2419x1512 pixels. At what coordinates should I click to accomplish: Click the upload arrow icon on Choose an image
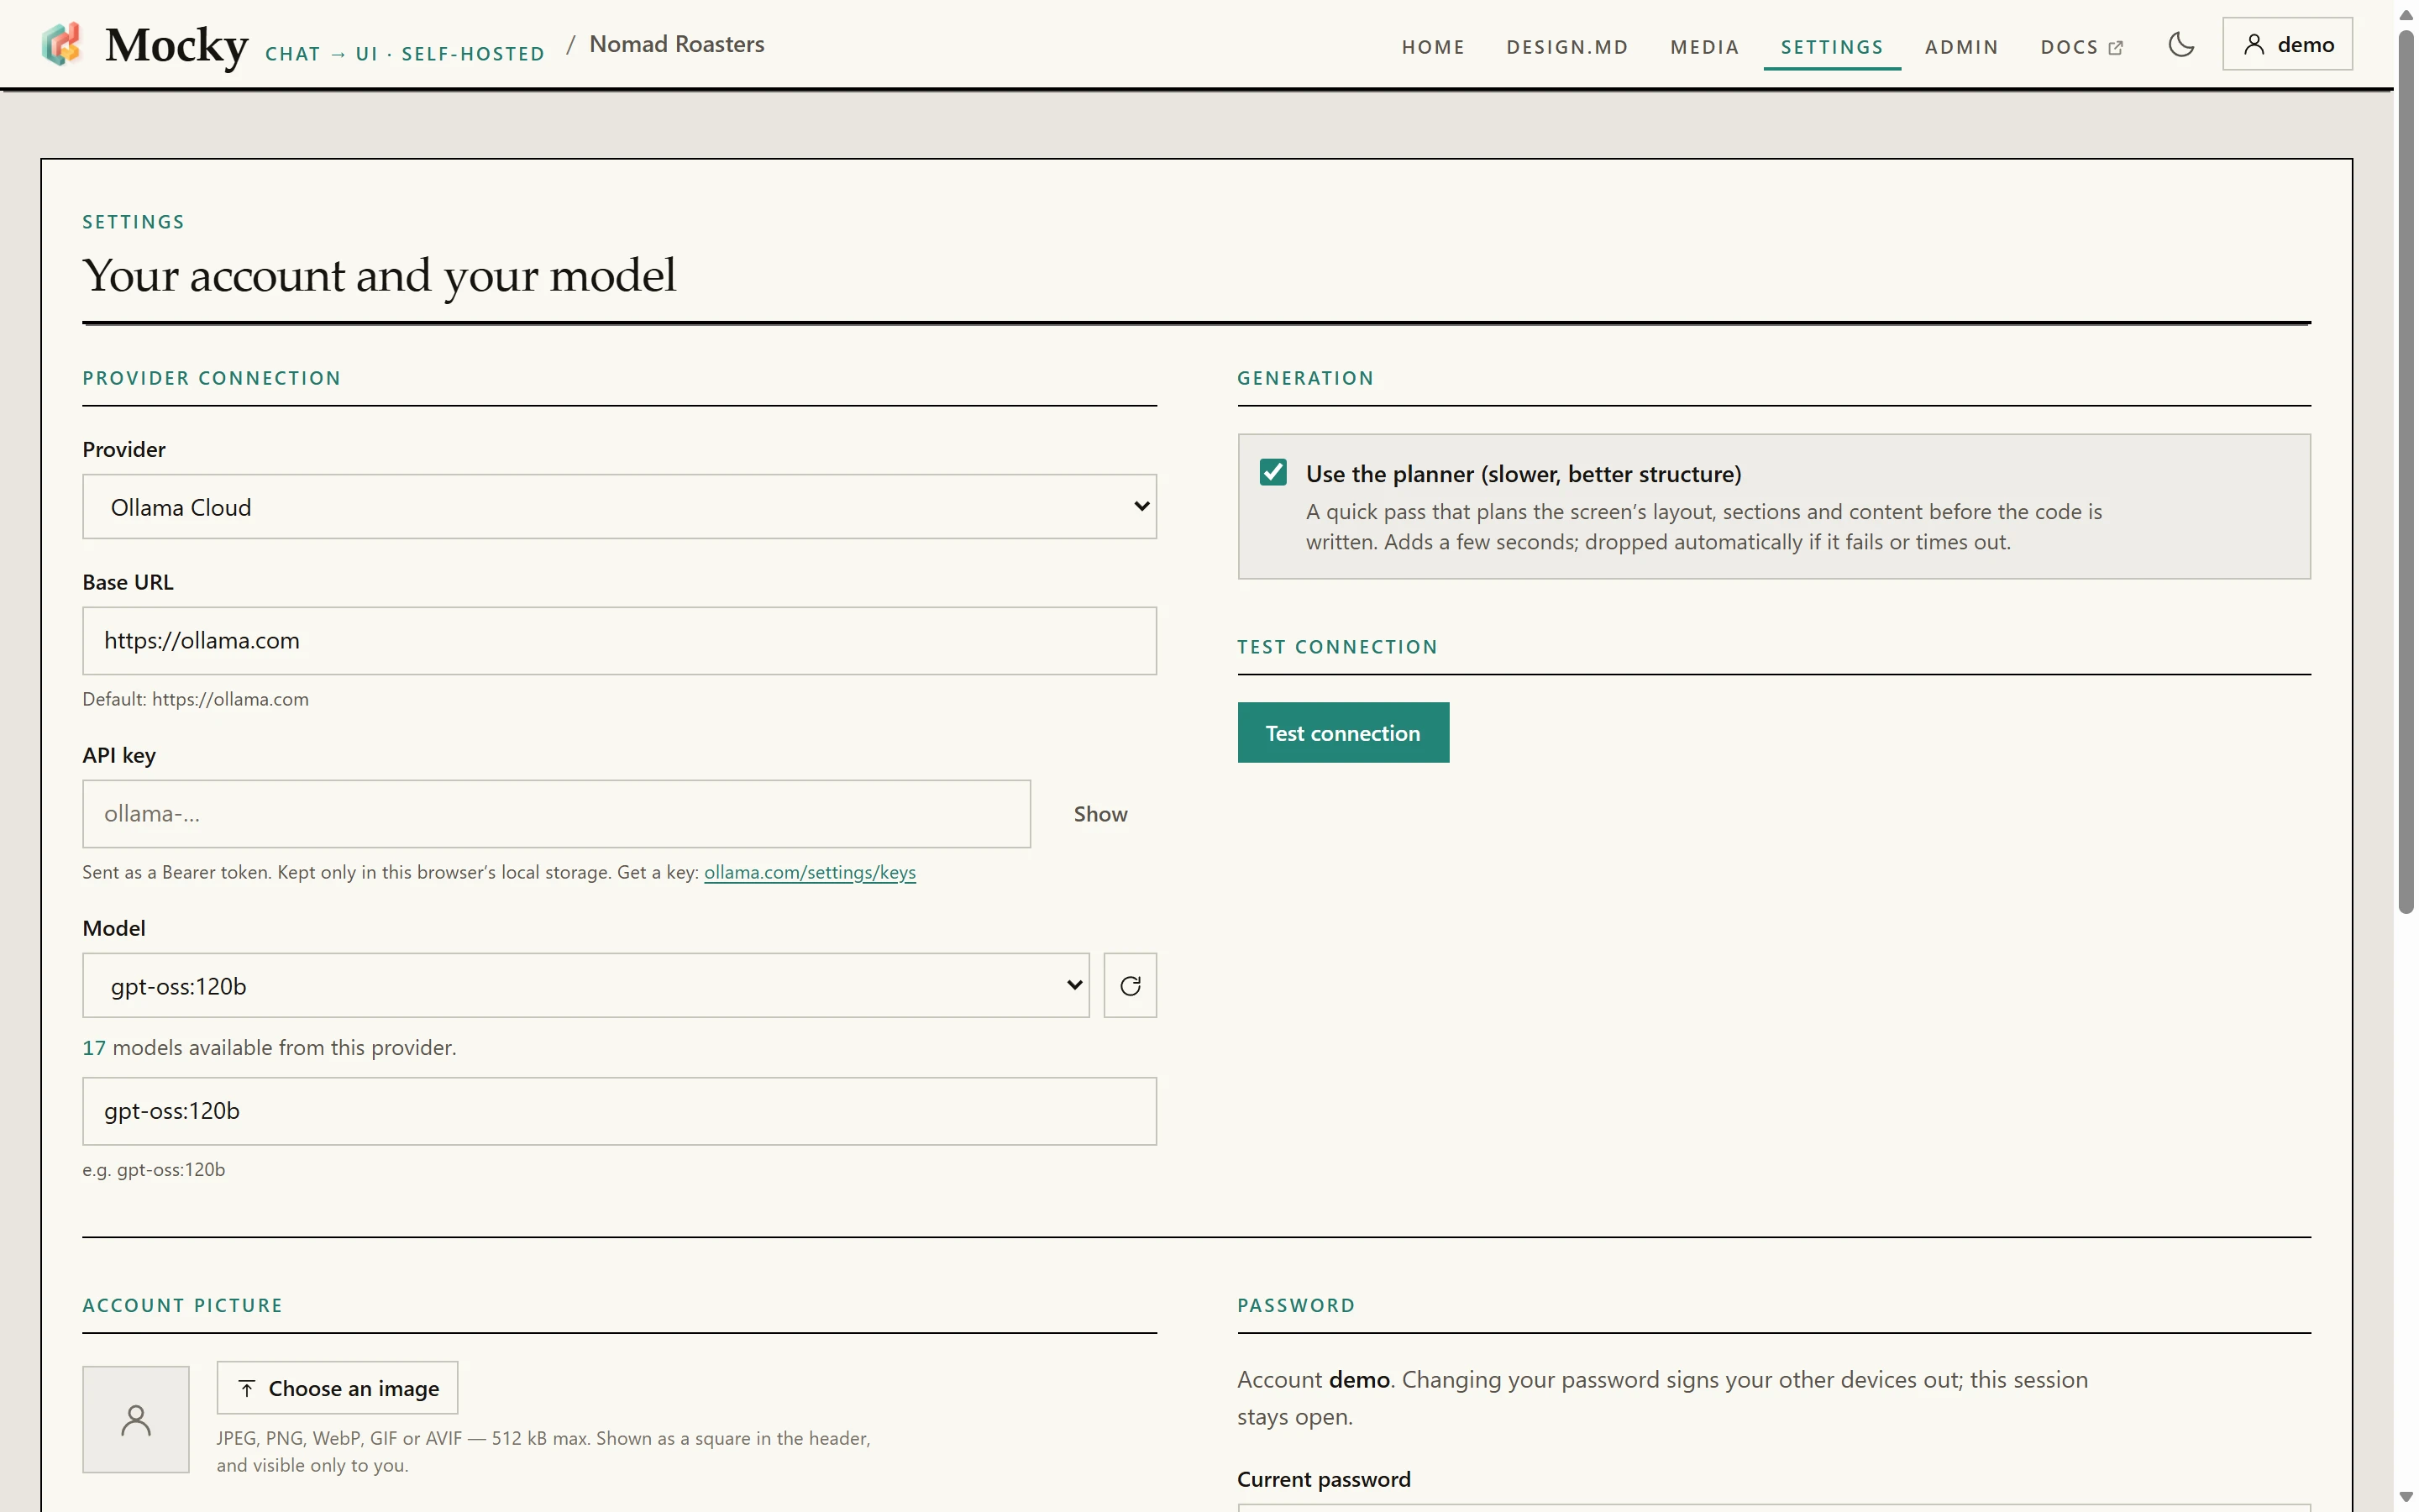247,1389
